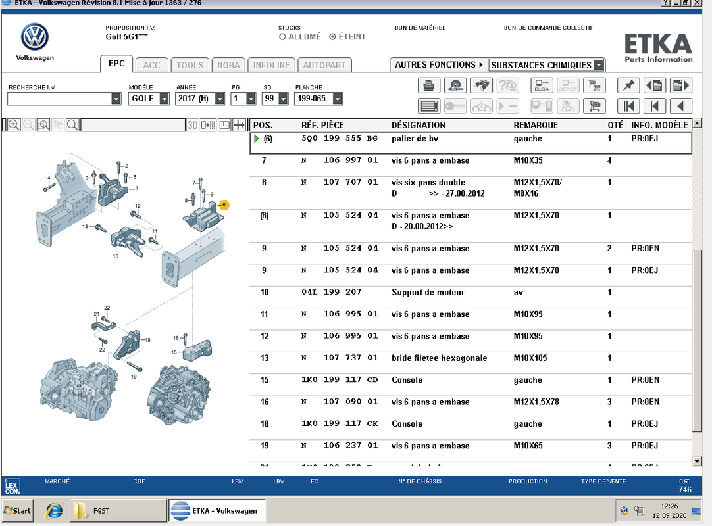This screenshot has width=712, height=526.
Task: Click the LexCom logo in status bar
Action: [13, 488]
